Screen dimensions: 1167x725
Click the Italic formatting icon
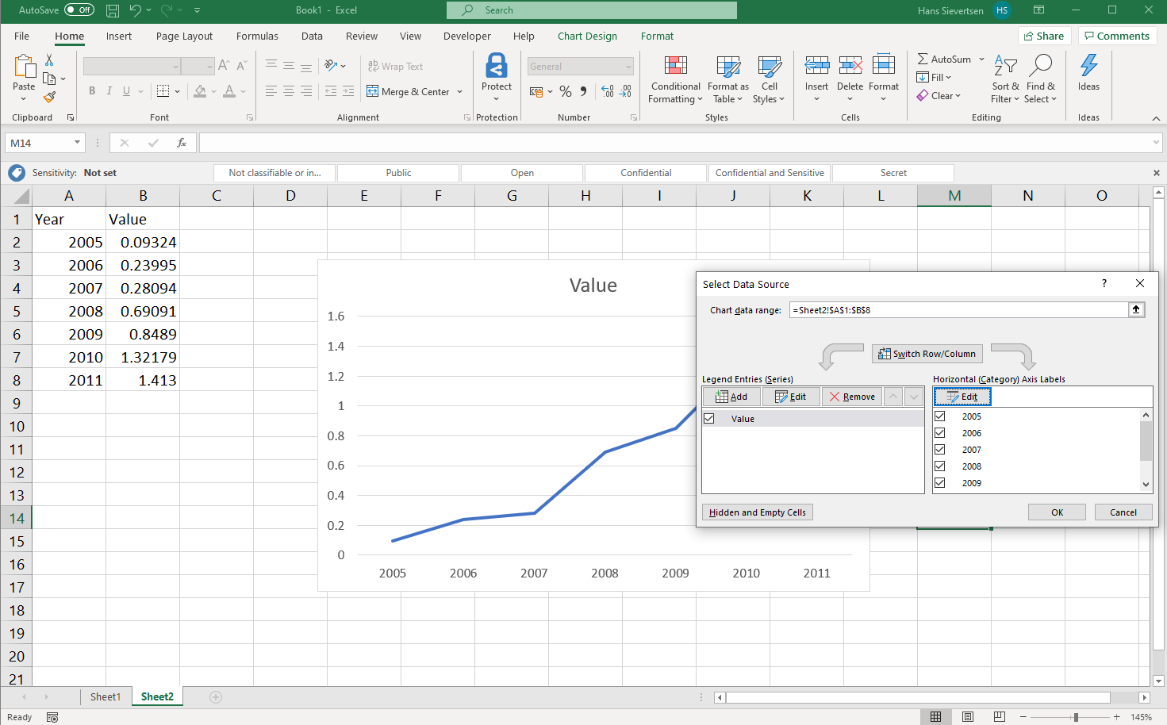tap(109, 91)
